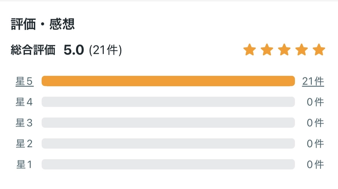The image size is (338, 189).
Task: Click the first orange rating star
Action: pos(250,50)
